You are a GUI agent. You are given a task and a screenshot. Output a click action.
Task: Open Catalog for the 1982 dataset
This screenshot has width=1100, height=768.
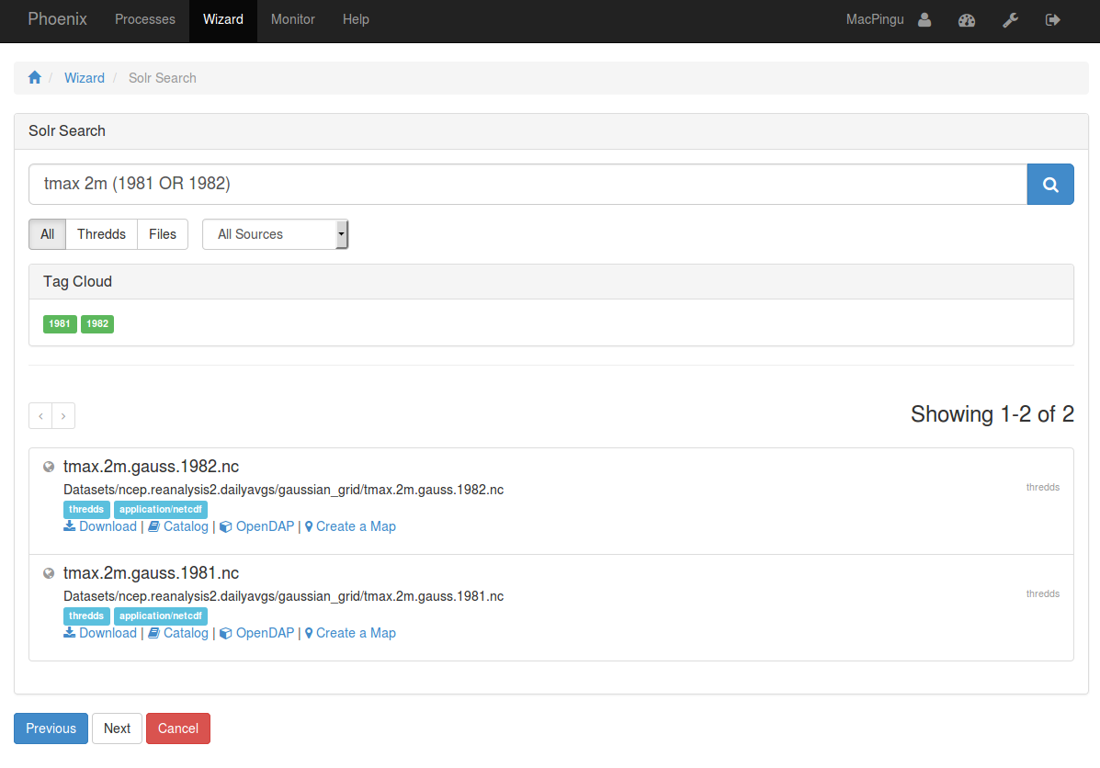(x=178, y=526)
